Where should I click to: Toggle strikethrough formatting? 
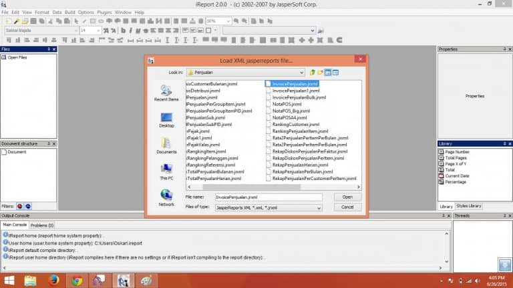[x=146, y=31]
